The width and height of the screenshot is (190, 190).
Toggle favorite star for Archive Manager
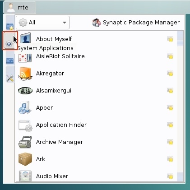point(170,142)
